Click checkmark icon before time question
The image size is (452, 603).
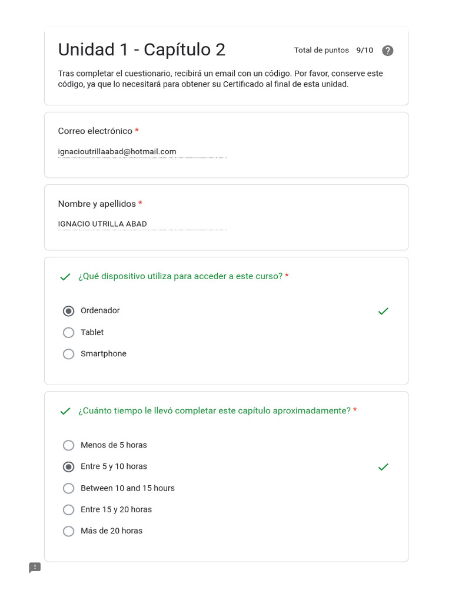point(65,411)
